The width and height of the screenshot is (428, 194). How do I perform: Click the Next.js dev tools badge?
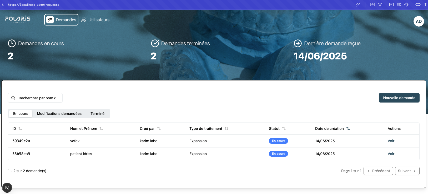click(x=7, y=188)
